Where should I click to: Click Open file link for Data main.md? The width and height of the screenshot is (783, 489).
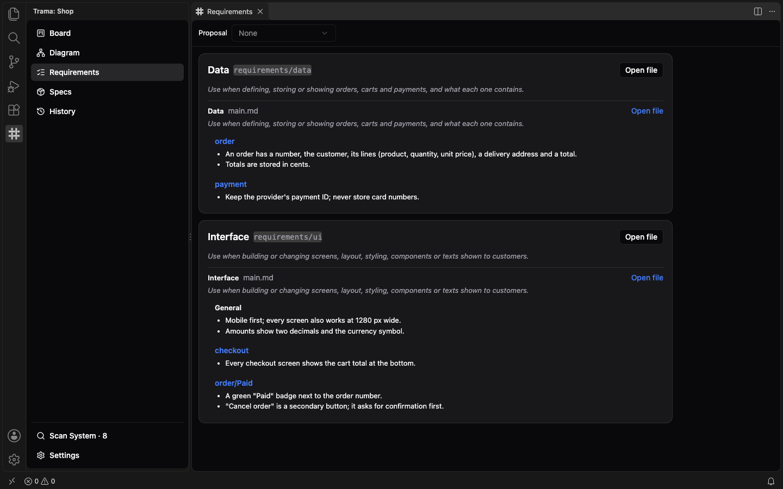pyautogui.click(x=647, y=111)
